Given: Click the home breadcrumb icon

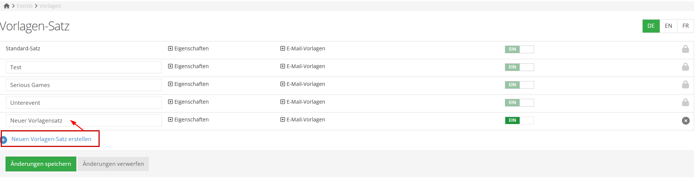Looking at the screenshot, I should [x=7, y=6].
